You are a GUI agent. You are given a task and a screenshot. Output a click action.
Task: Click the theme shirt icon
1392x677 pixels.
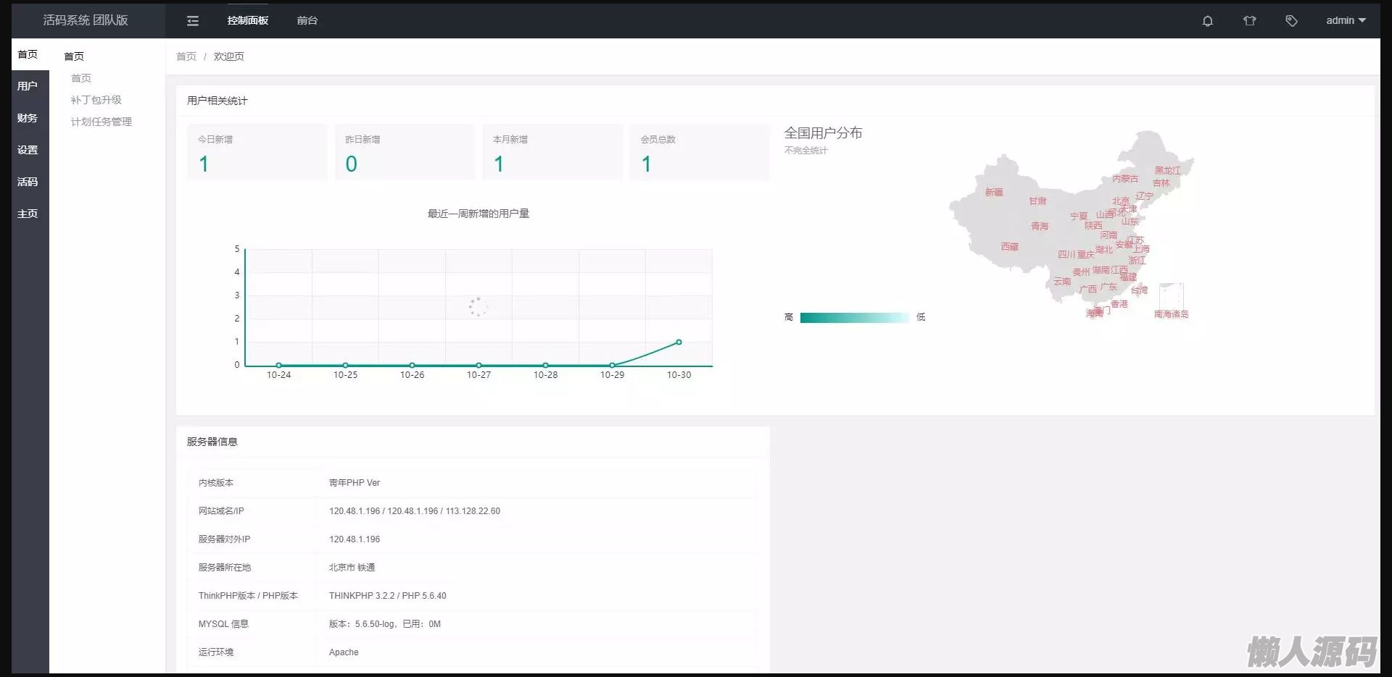1249,21
